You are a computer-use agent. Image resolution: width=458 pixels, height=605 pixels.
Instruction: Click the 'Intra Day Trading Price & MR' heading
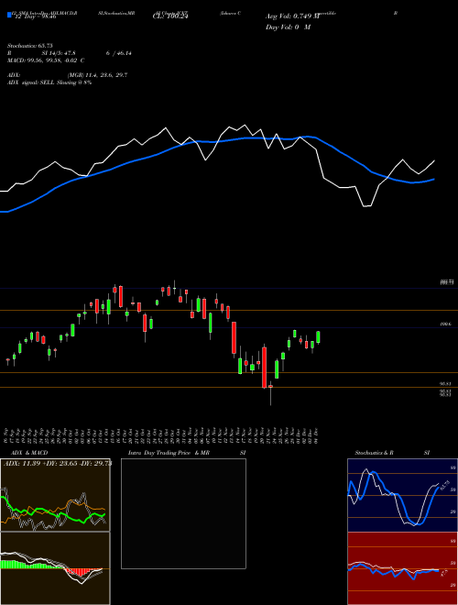(x=169, y=453)
